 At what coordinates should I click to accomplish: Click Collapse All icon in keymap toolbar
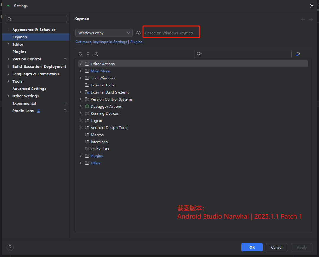pyautogui.click(x=88, y=54)
